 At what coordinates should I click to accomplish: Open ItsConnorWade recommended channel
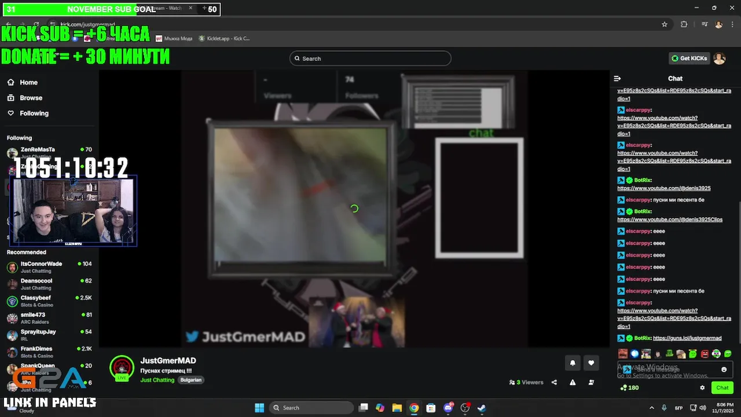pyautogui.click(x=49, y=267)
